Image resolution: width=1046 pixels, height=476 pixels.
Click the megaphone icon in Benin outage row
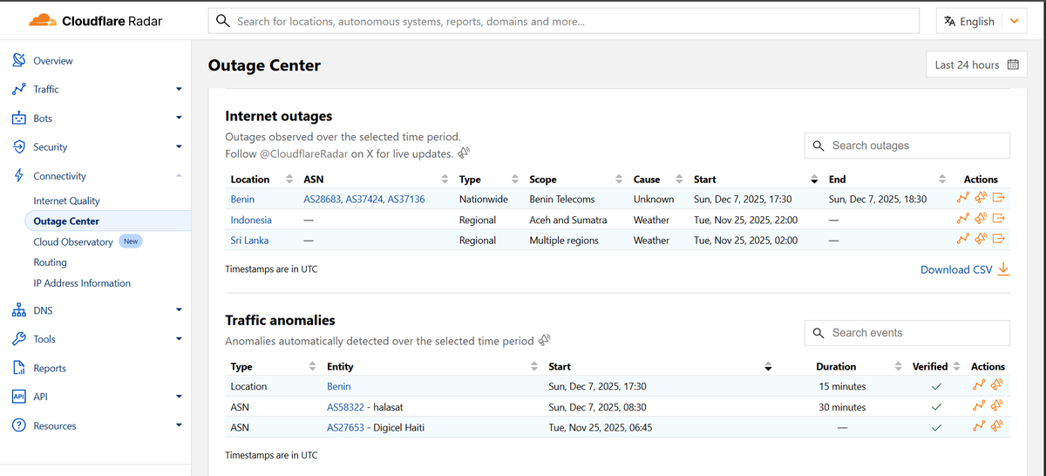click(981, 199)
